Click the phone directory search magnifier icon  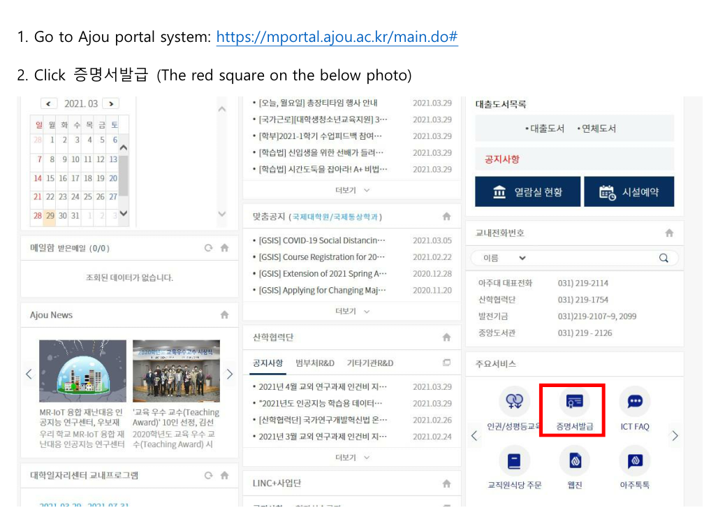[x=664, y=258]
